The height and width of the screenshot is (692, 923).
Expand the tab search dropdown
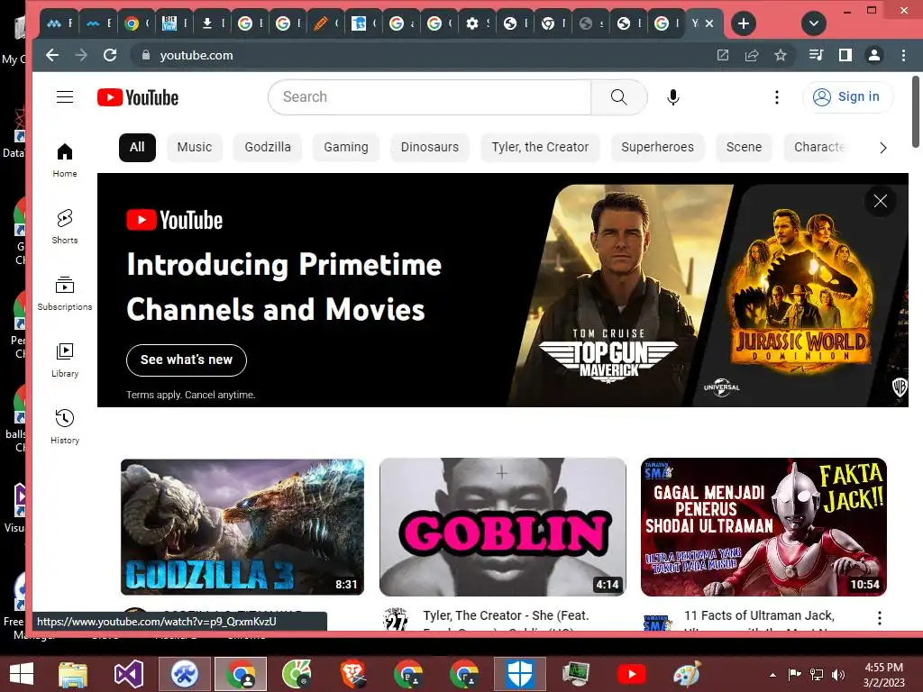(814, 23)
